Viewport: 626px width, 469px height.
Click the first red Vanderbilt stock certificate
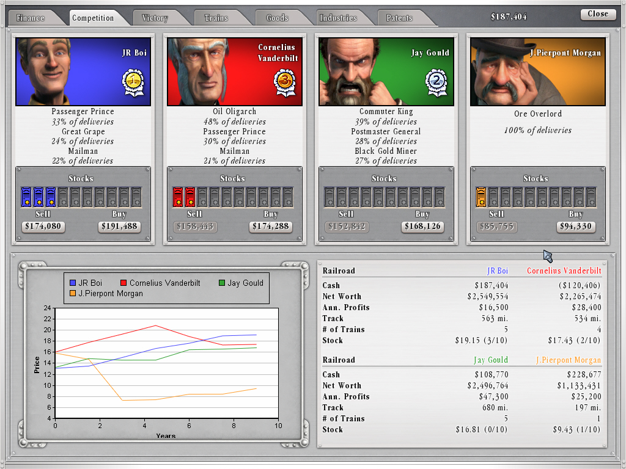[178, 197]
